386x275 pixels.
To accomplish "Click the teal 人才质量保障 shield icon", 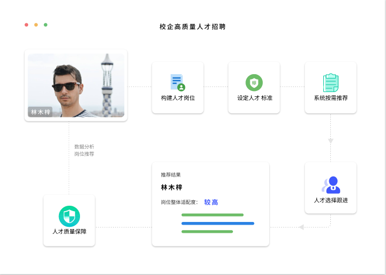I will click(x=69, y=216).
